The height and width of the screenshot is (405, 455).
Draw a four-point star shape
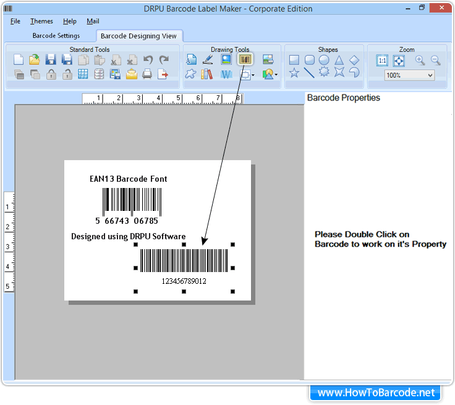tap(339, 72)
